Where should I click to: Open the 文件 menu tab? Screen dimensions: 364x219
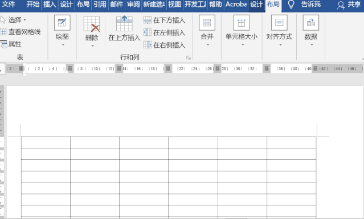pos(9,4)
